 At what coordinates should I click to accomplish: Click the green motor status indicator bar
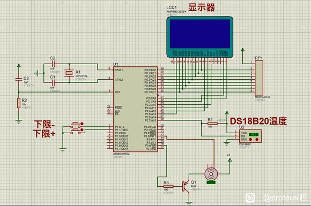pos(211,182)
